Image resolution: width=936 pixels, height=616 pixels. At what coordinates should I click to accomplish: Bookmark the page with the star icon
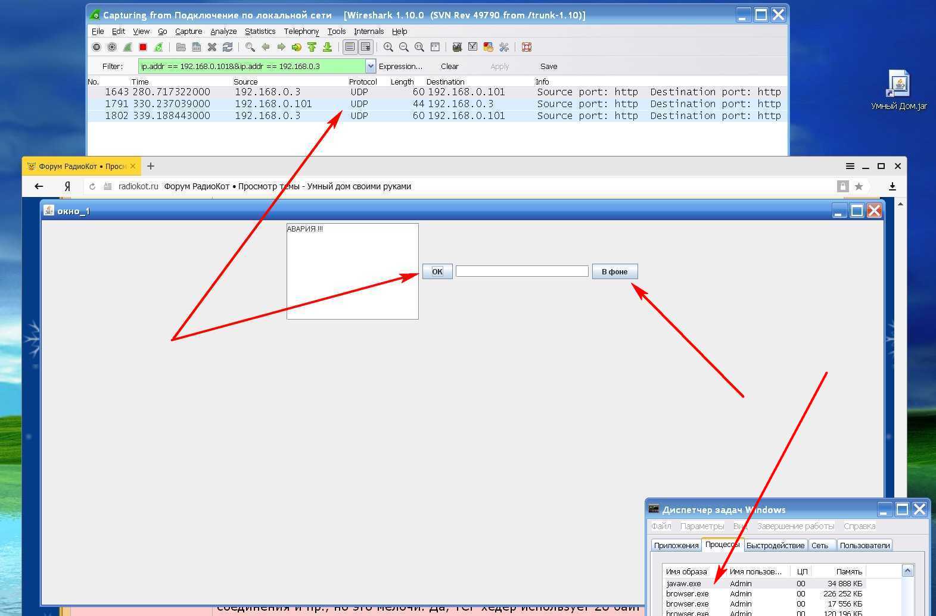[x=859, y=186]
